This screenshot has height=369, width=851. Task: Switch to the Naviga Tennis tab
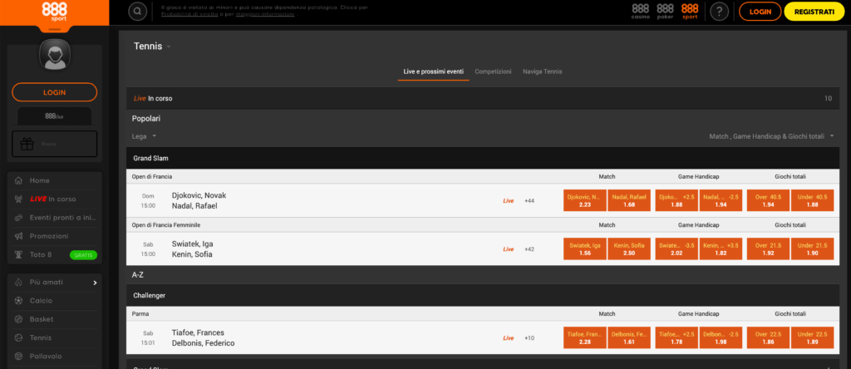tap(542, 71)
